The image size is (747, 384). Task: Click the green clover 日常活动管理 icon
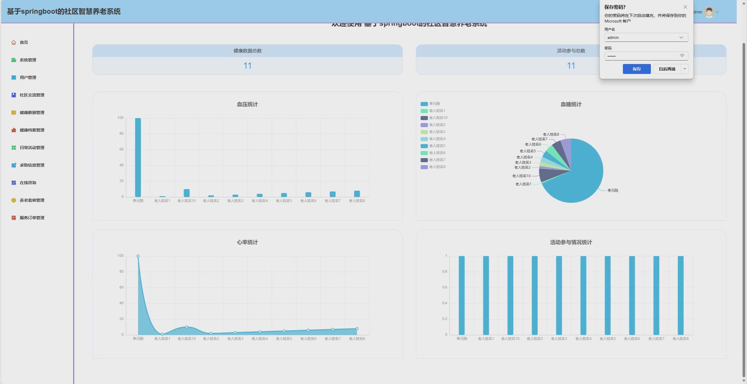tap(13, 148)
